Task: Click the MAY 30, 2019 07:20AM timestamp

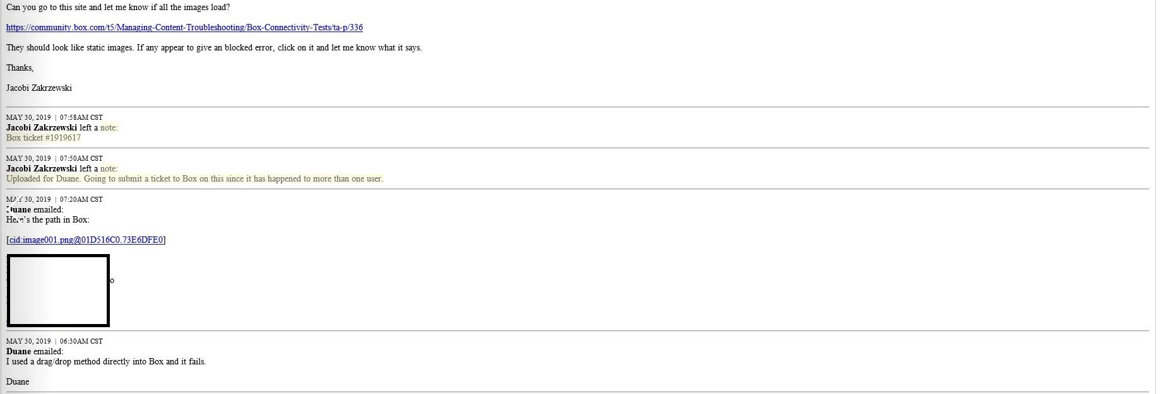Action: coord(54,199)
